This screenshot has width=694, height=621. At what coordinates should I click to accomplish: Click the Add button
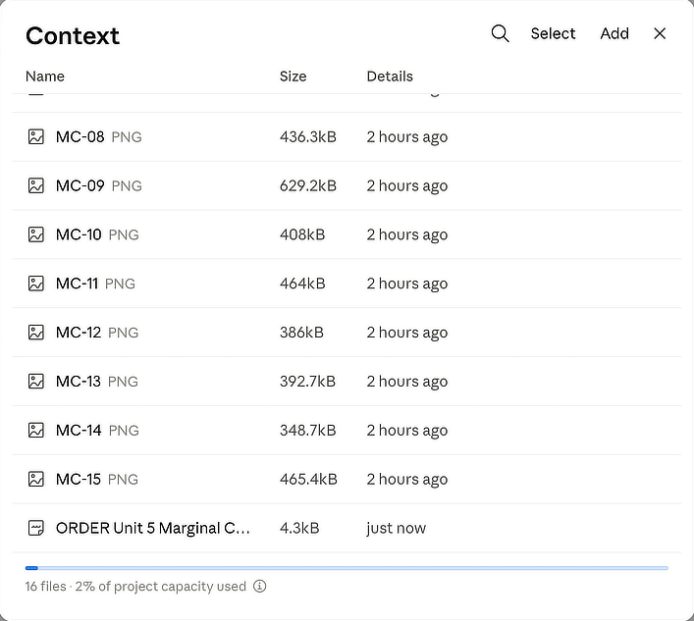click(x=614, y=33)
